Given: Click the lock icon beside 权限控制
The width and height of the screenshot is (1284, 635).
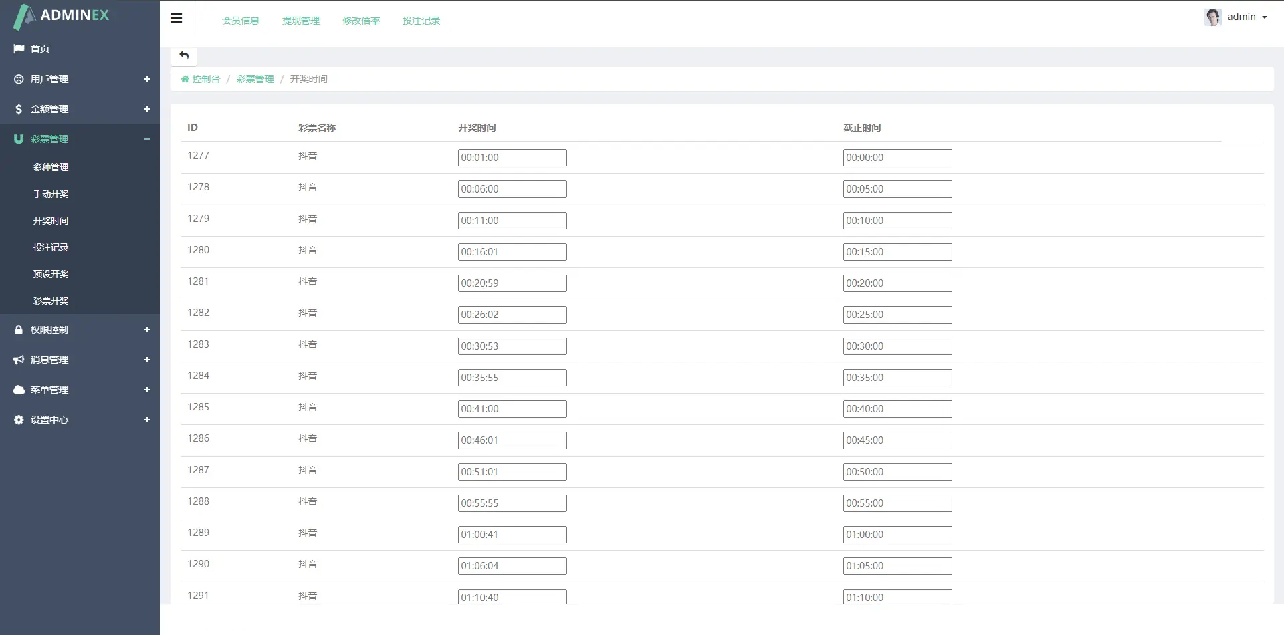Looking at the screenshot, I should 19,330.
